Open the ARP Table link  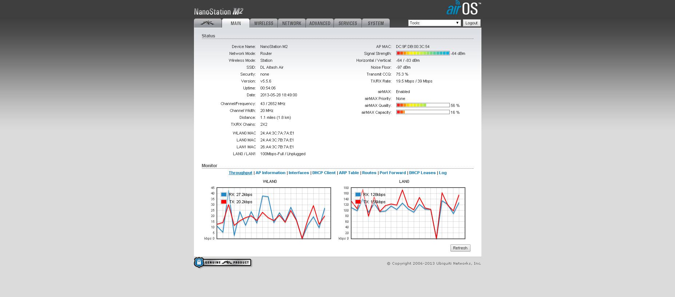[x=349, y=173]
